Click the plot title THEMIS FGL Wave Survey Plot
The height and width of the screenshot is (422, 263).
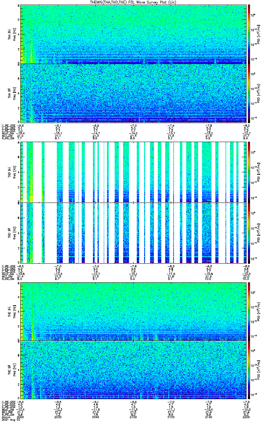(x=133, y=2)
